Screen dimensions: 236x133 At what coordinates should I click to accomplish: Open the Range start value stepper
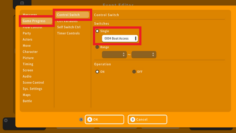114,54
